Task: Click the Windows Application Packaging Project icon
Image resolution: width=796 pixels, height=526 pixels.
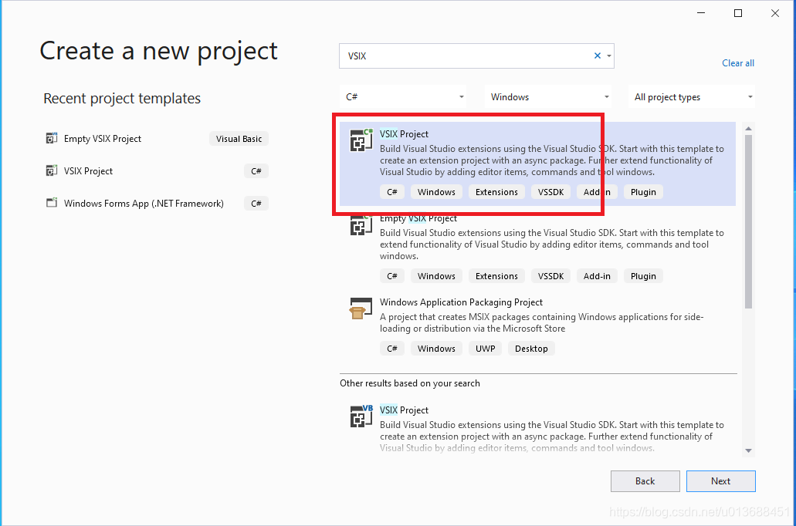Action: pyautogui.click(x=361, y=309)
